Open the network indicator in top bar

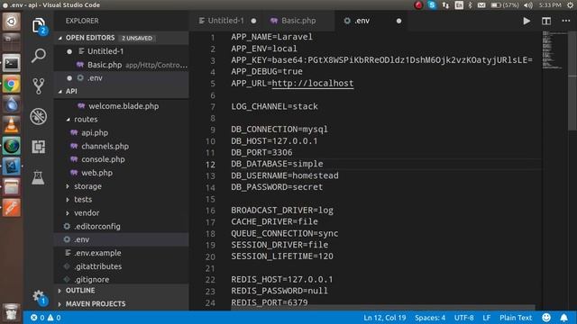pos(445,4)
